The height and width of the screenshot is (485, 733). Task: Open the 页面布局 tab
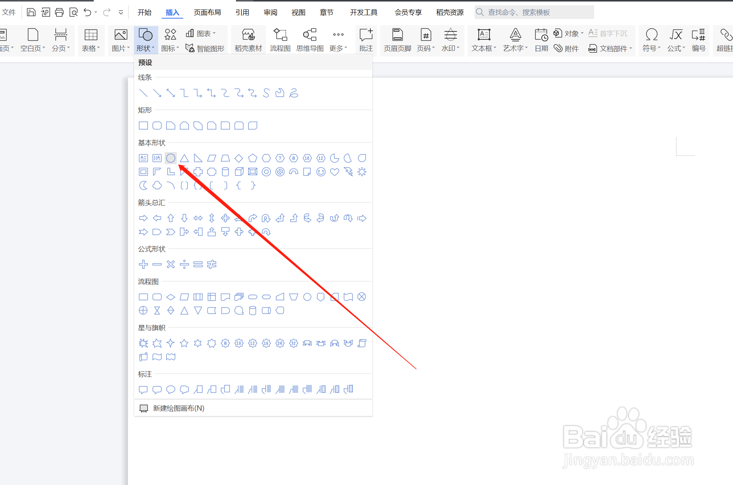(207, 12)
